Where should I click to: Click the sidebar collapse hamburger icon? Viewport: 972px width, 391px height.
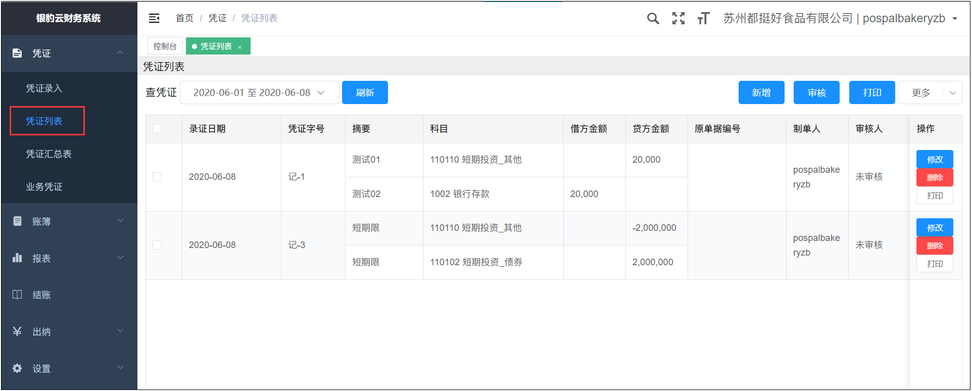[154, 18]
